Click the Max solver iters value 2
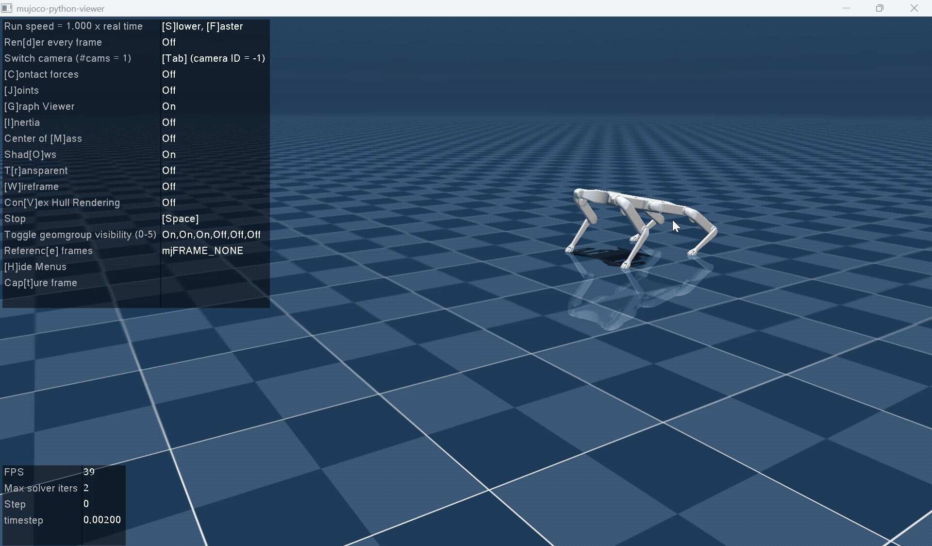This screenshot has height=546, width=932. [x=86, y=488]
